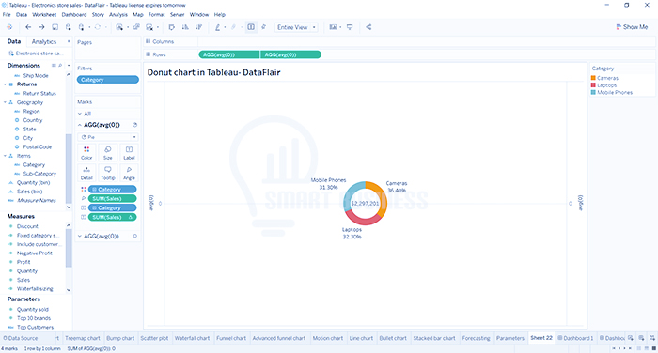Click the Redo forward arrow in toolbar
The height and width of the screenshot is (353, 658).
point(41,27)
